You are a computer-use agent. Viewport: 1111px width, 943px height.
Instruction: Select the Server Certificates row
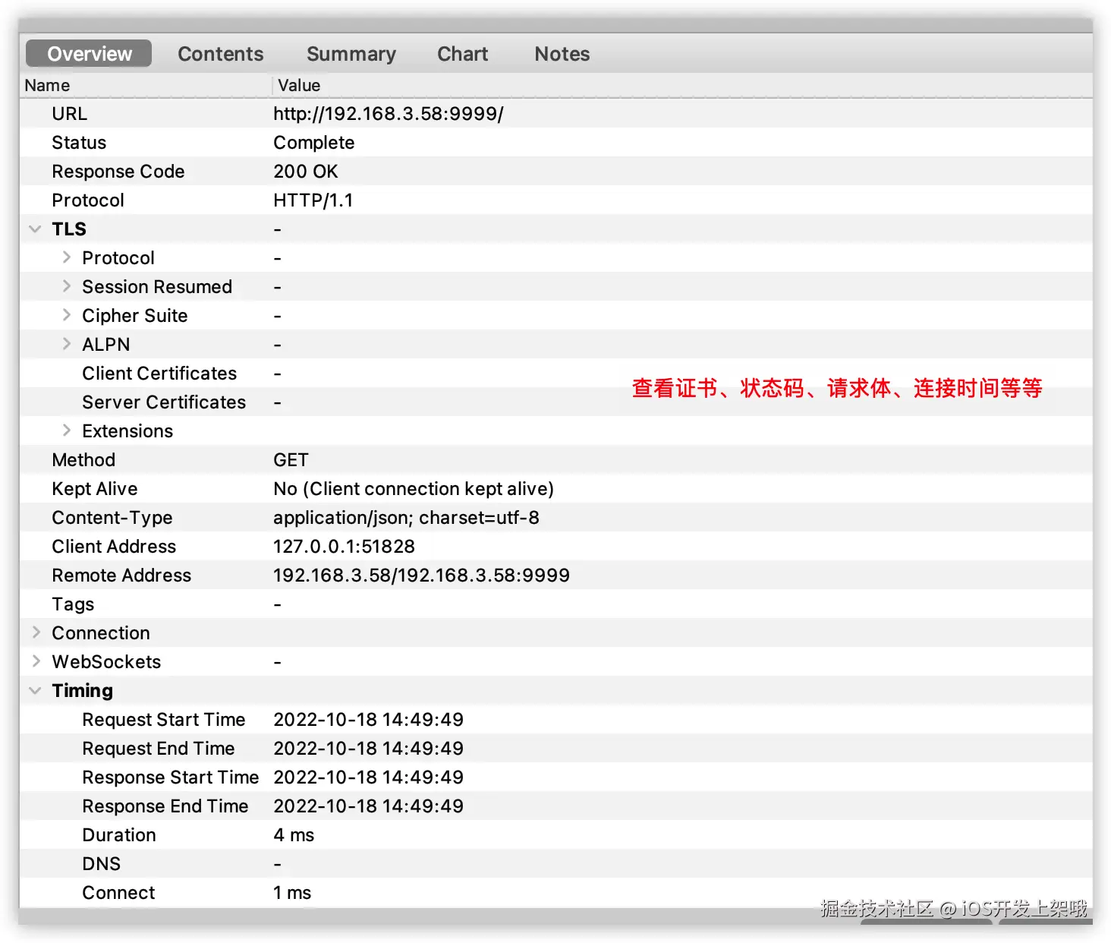pos(556,402)
